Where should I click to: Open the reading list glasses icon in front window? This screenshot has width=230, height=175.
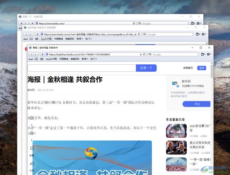click(x=31, y=59)
